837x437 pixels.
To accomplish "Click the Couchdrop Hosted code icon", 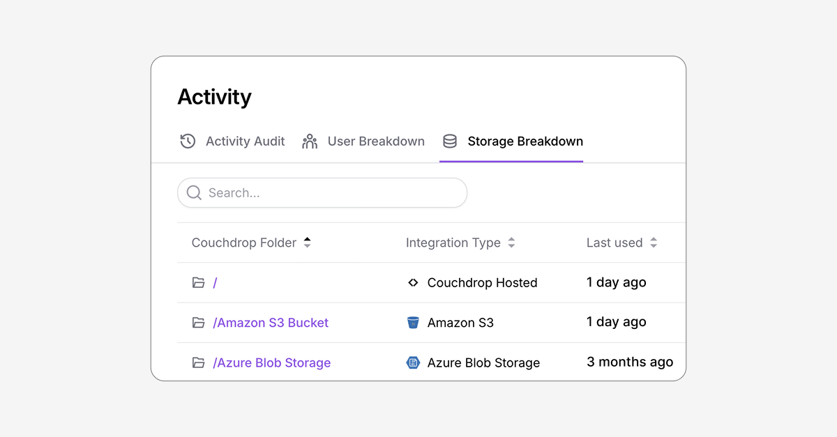I will pos(413,283).
